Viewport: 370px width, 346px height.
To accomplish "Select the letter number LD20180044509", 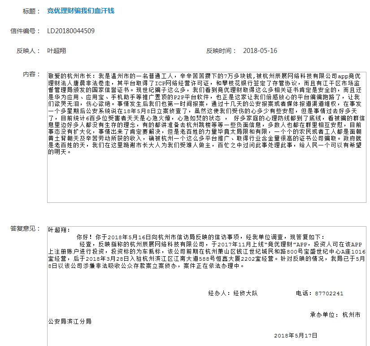I will [x=71, y=31].
